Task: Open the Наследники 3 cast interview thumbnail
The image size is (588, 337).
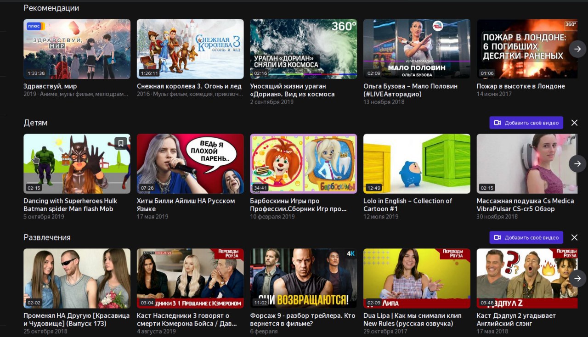Action: (190, 278)
